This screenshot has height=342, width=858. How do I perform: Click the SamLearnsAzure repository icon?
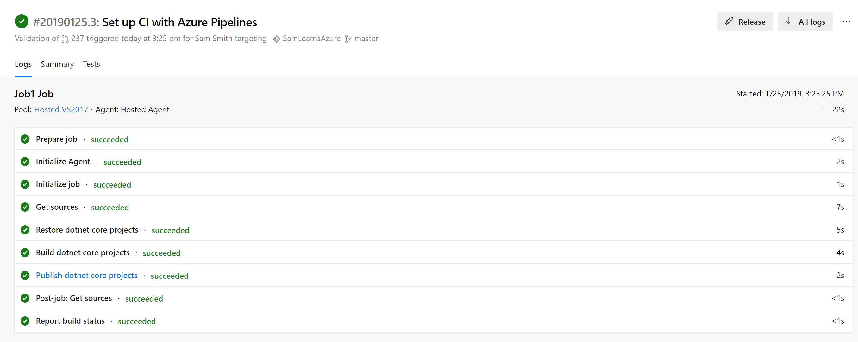pos(276,39)
